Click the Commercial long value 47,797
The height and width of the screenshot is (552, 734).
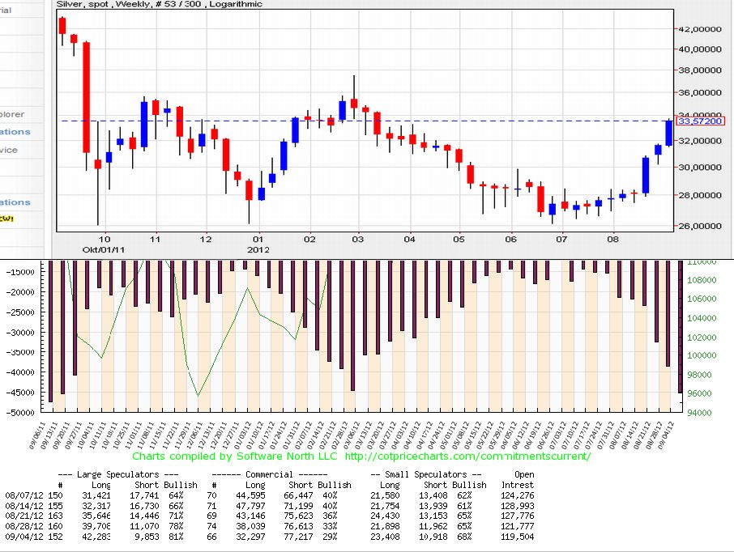(250, 506)
